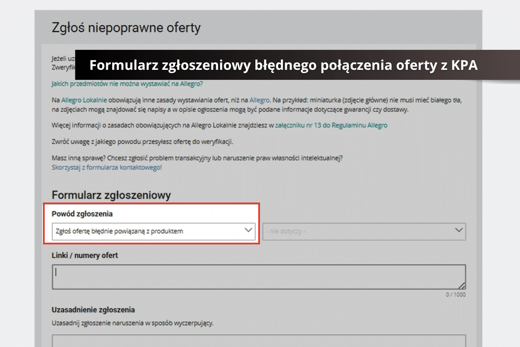Viewport: 520px width, 347px height.
Task: Open 'Skorzystaj z formularza kontaktowego!' link
Action: click(x=107, y=167)
